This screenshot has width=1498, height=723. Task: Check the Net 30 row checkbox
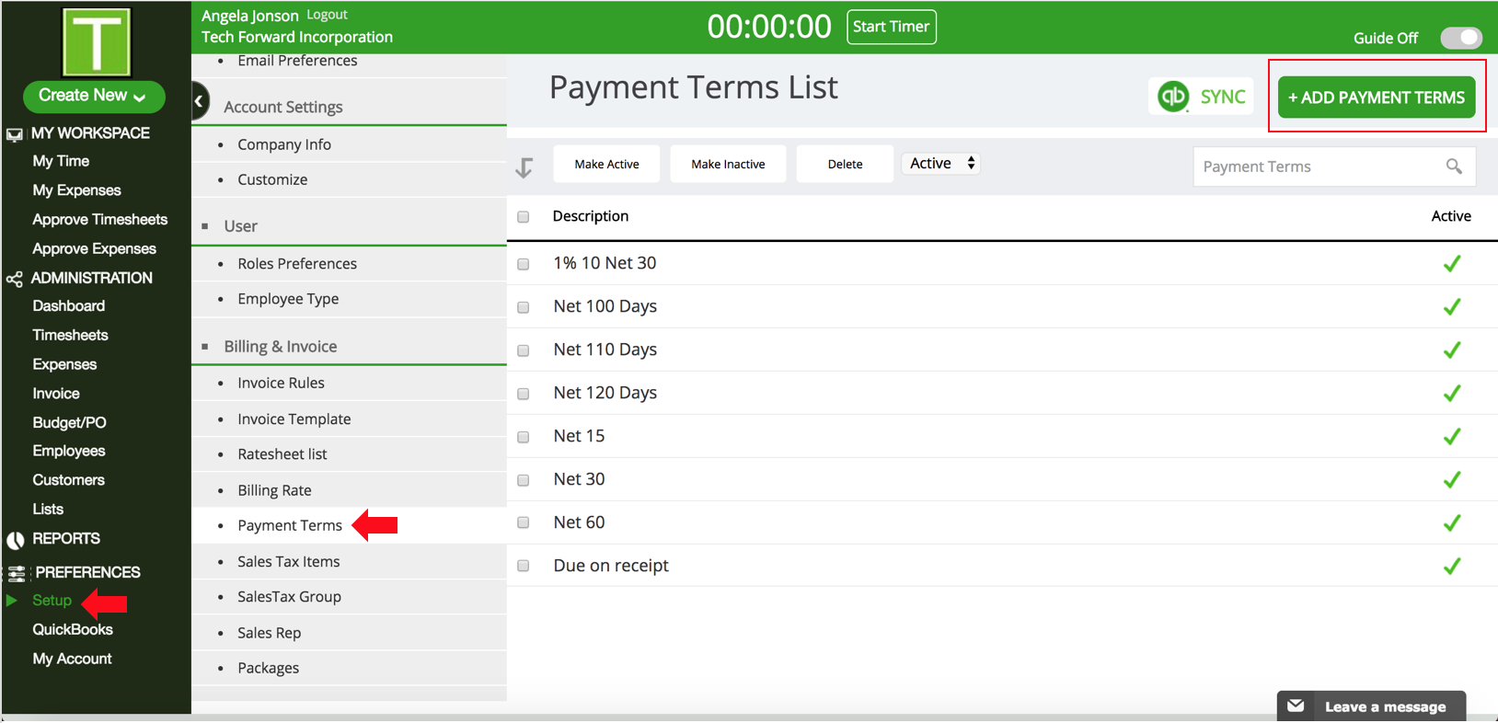(524, 480)
